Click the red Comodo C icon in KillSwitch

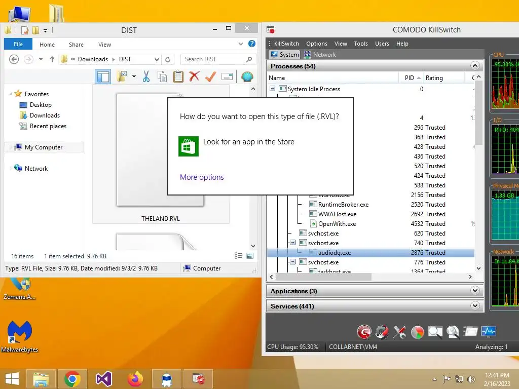coord(364,332)
